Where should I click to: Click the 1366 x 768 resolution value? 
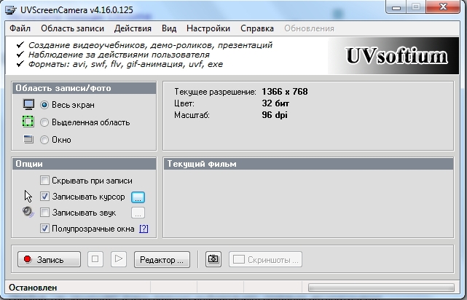click(x=285, y=91)
